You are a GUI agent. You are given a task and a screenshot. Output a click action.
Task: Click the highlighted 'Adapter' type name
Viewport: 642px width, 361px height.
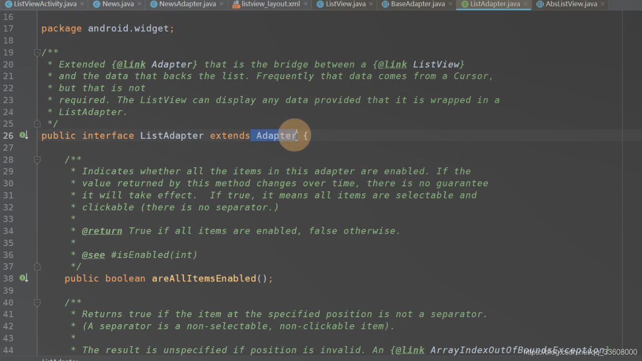pos(276,136)
